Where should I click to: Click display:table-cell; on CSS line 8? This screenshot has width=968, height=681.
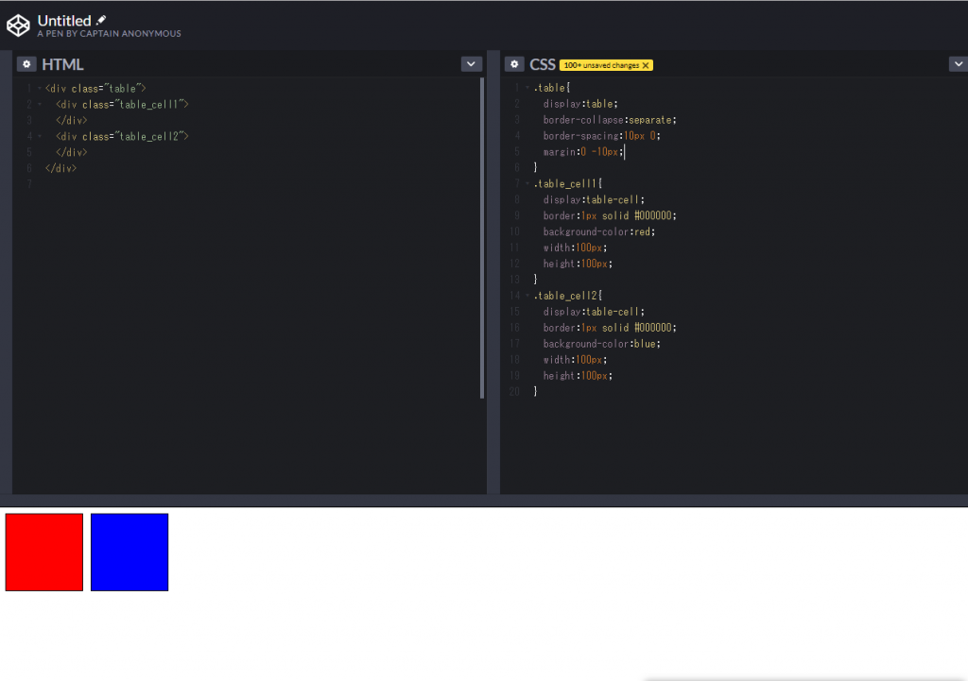coord(594,200)
